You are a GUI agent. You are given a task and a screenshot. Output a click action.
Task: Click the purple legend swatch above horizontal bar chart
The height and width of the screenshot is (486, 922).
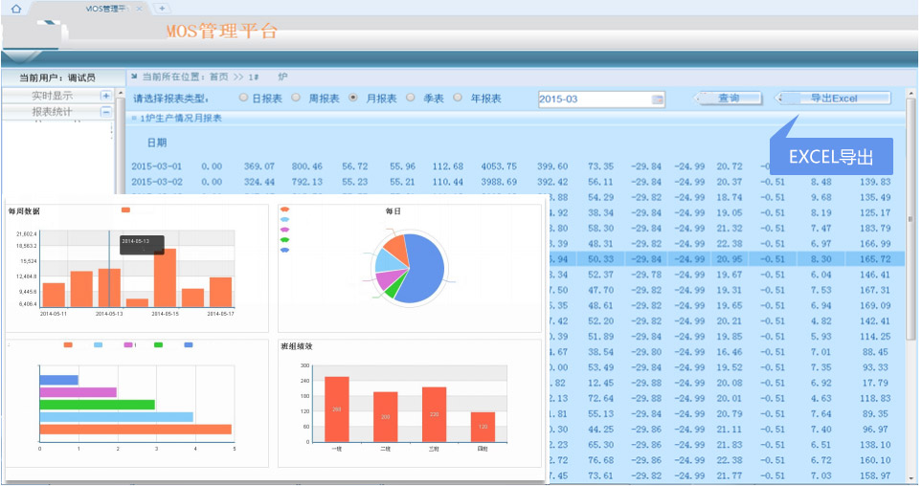[x=128, y=344]
